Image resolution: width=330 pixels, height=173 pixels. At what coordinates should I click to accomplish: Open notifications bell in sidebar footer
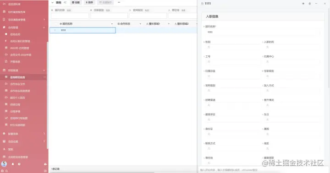tap(13, 164)
